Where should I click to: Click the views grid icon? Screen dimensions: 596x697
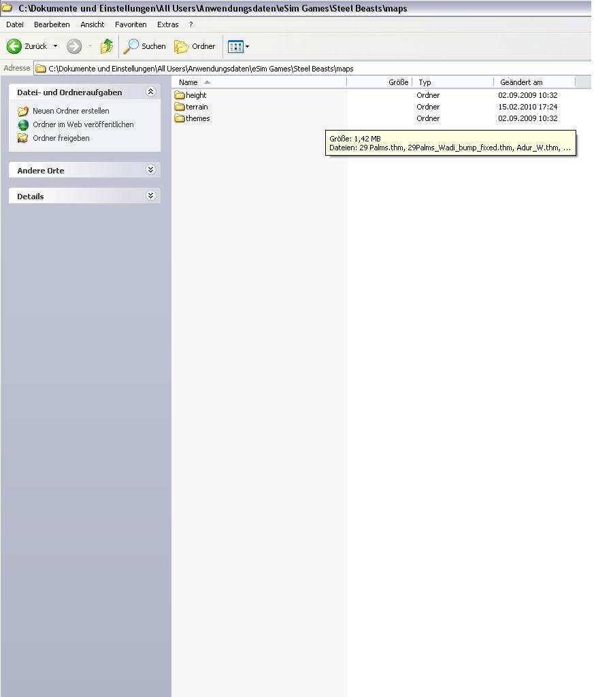pos(235,46)
